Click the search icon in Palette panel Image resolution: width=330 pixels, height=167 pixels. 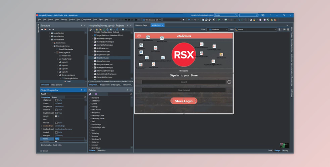tap(131, 94)
